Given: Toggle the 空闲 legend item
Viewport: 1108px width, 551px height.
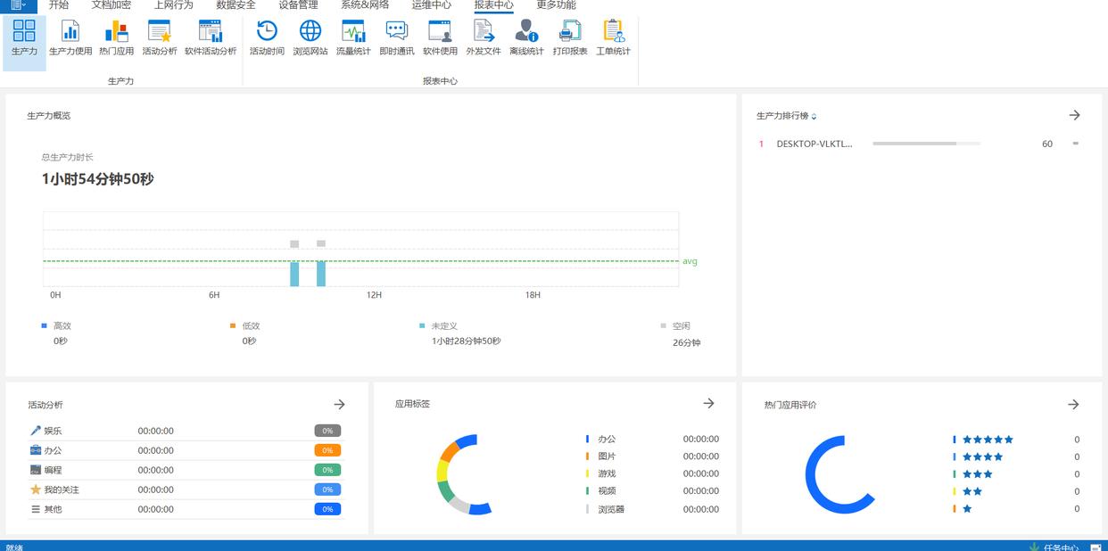Looking at the screenshot, I should point(680,326).
